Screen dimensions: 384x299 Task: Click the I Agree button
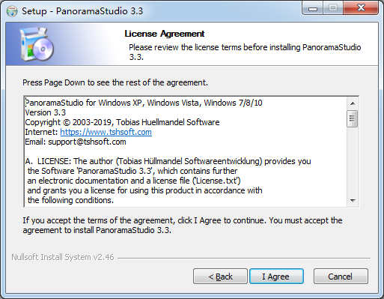[276, 277]
